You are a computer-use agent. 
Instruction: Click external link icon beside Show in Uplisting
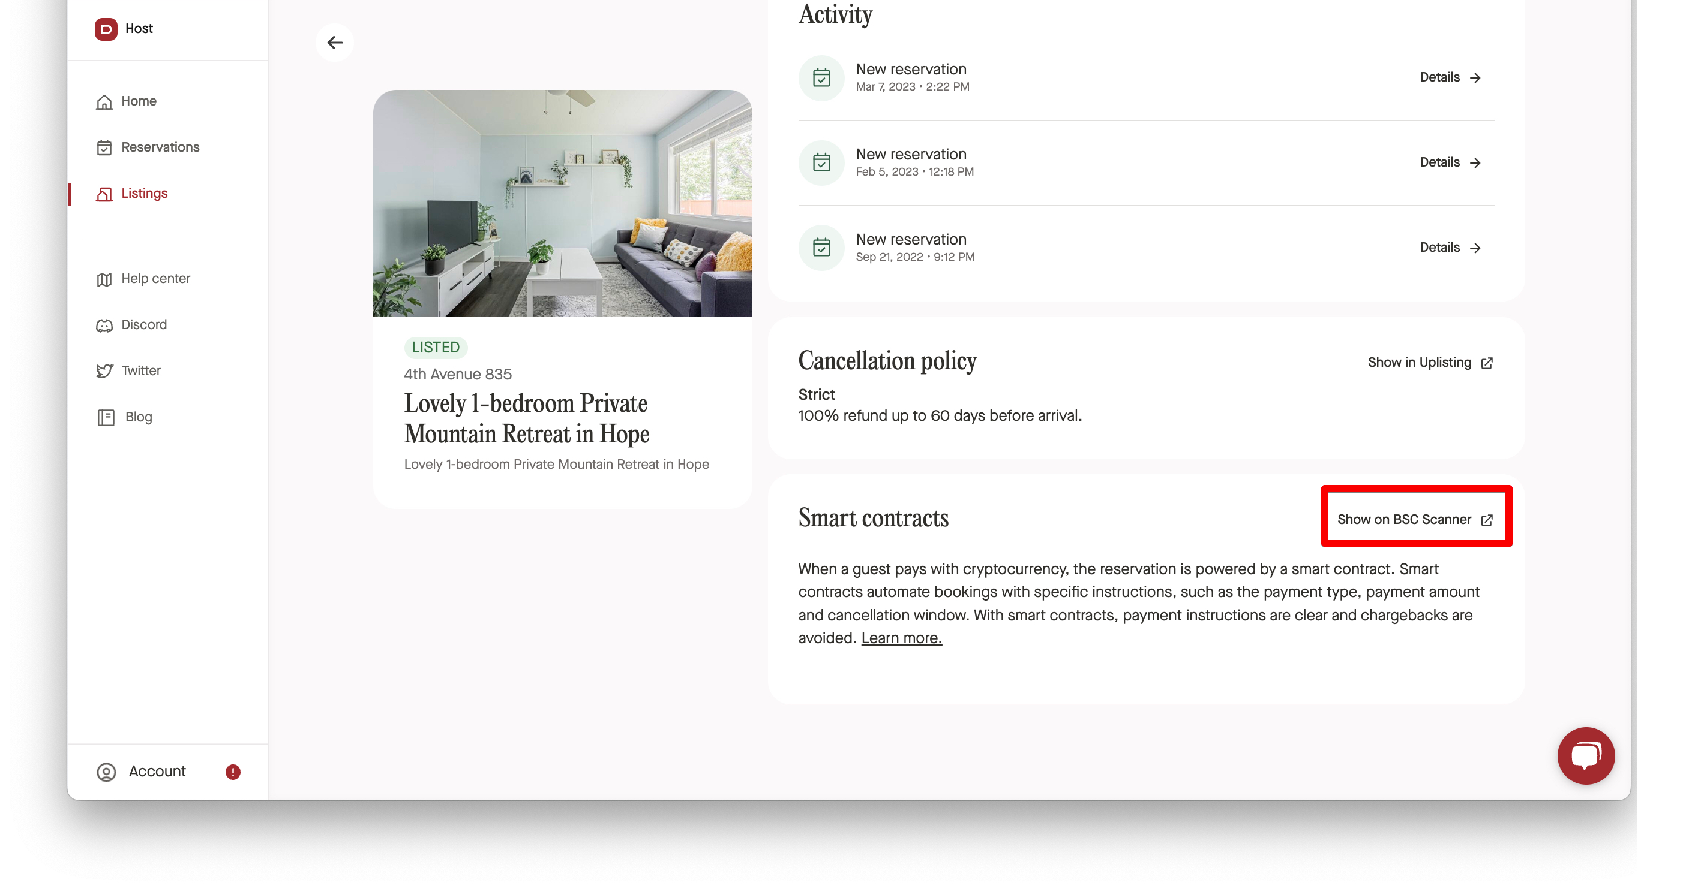point(1486,363)
